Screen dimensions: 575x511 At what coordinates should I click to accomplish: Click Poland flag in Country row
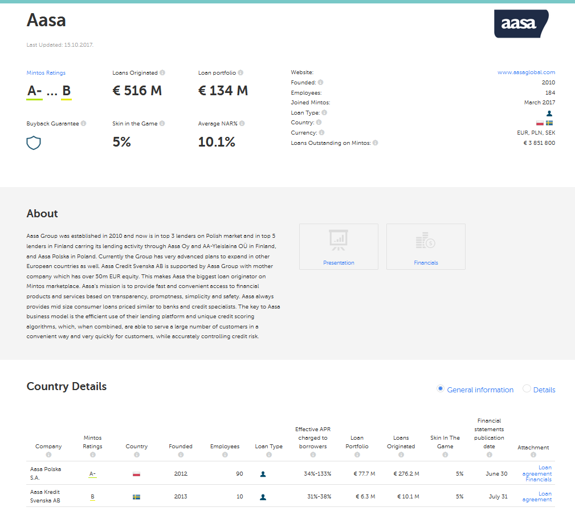[540, 123]
